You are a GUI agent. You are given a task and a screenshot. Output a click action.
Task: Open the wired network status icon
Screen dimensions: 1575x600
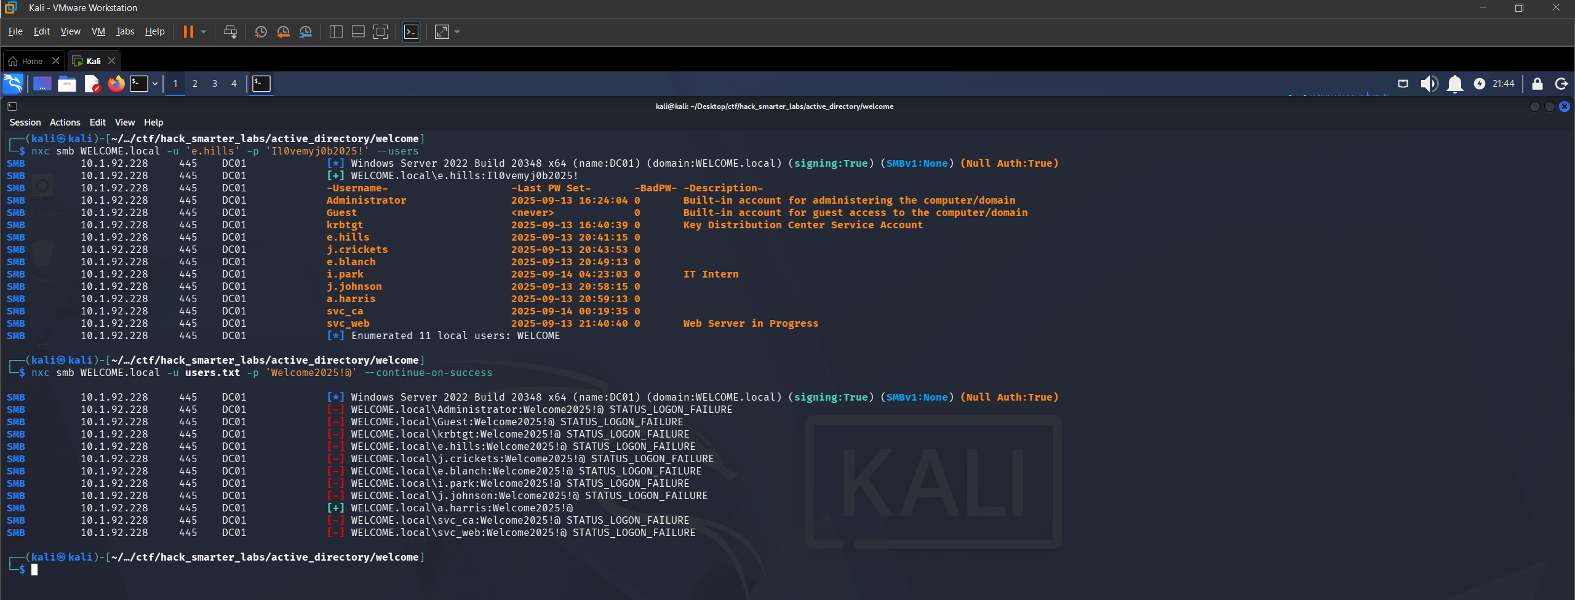pos(1403,84)
